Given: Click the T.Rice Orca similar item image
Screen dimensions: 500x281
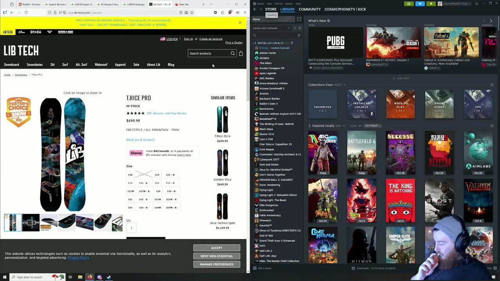Looking at the screenshot, I should 222,119.
